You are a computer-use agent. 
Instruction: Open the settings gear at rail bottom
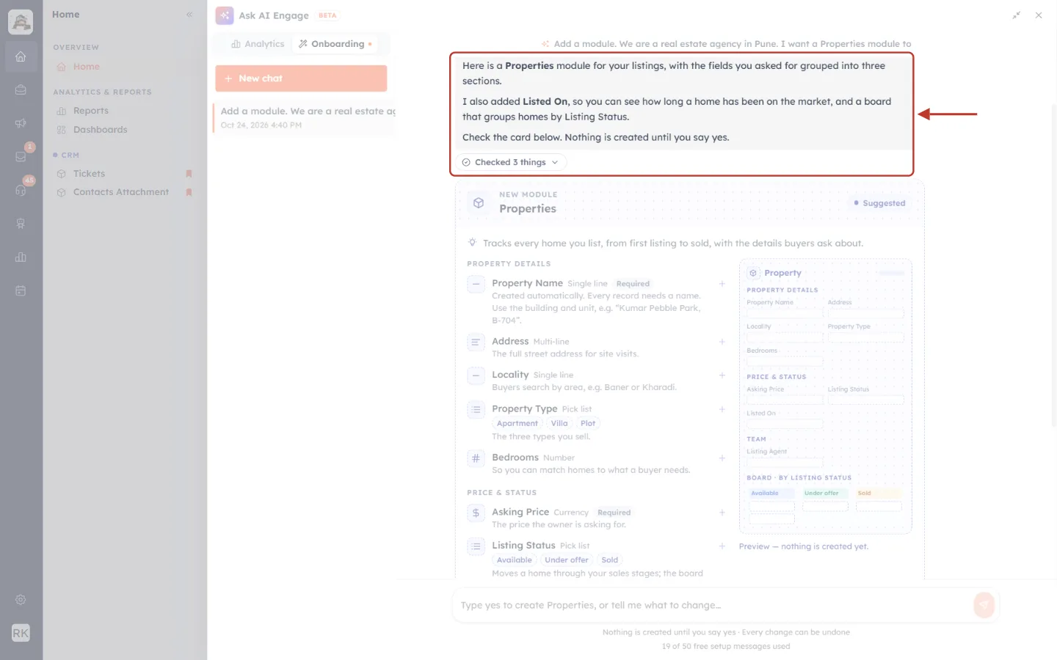point(21,600)
